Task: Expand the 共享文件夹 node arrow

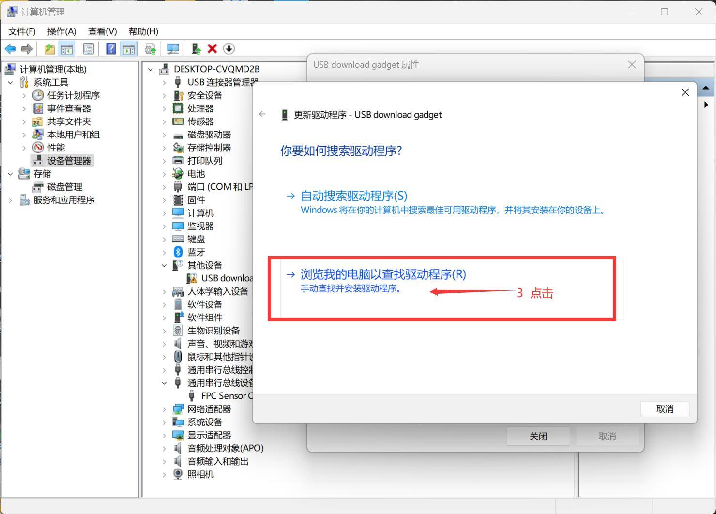Action: tap(24, 122)
